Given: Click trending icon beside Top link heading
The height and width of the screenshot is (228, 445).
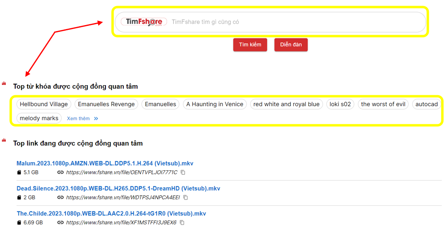Looking at the screenshot, I should click(4, 140).
